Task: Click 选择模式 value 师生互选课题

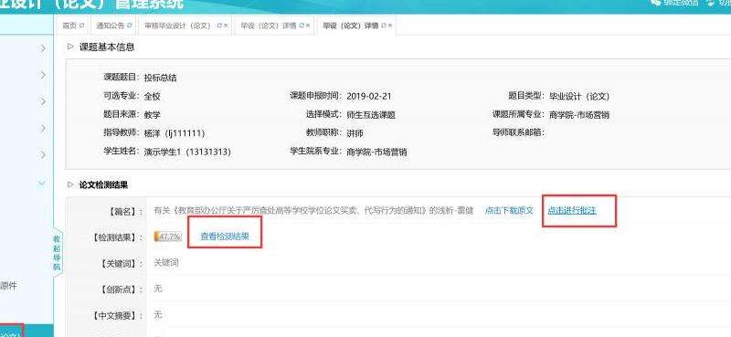Action: [x=371, y=115]
